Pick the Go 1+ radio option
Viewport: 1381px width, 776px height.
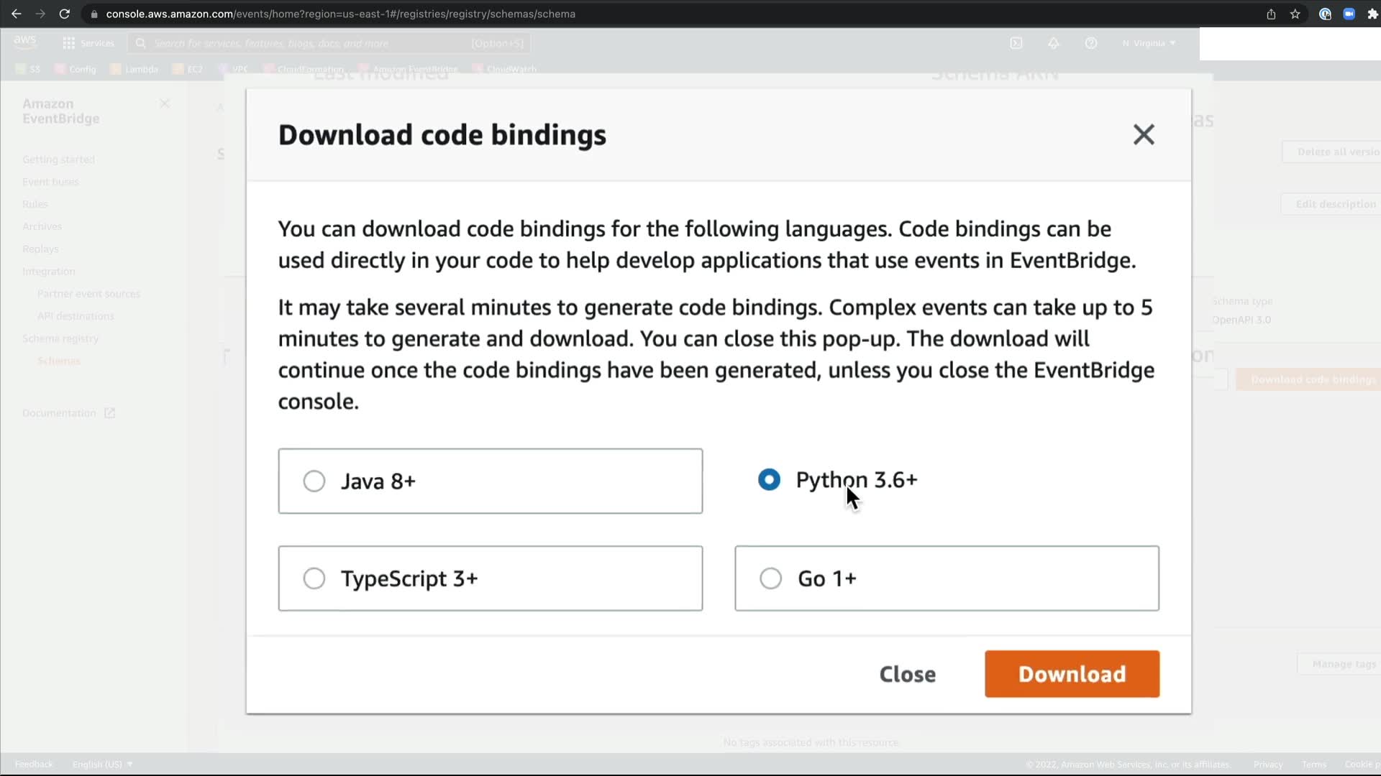coord(770,578)
